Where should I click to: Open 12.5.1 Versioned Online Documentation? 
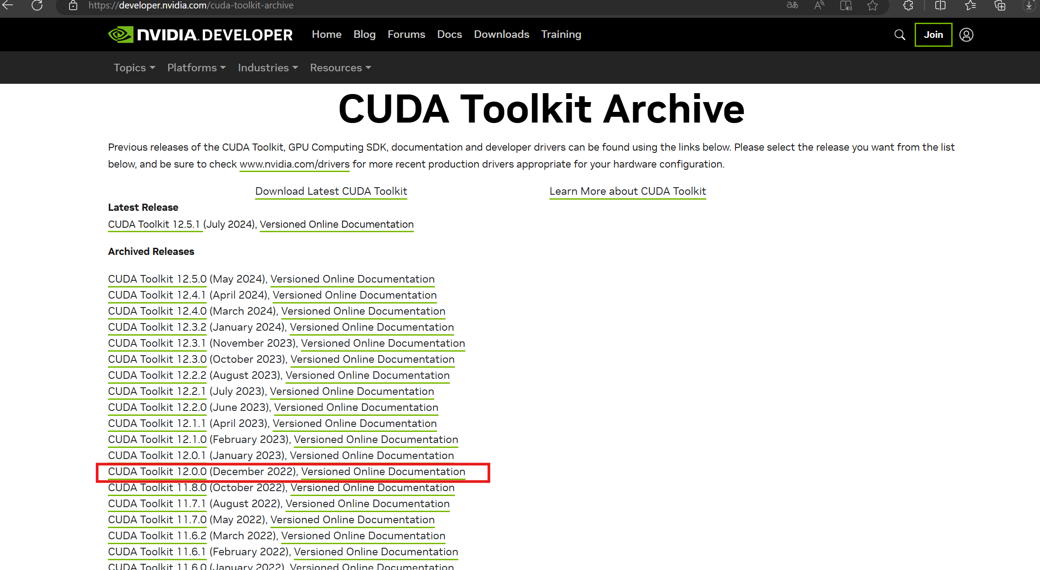[x=337, y=224]
